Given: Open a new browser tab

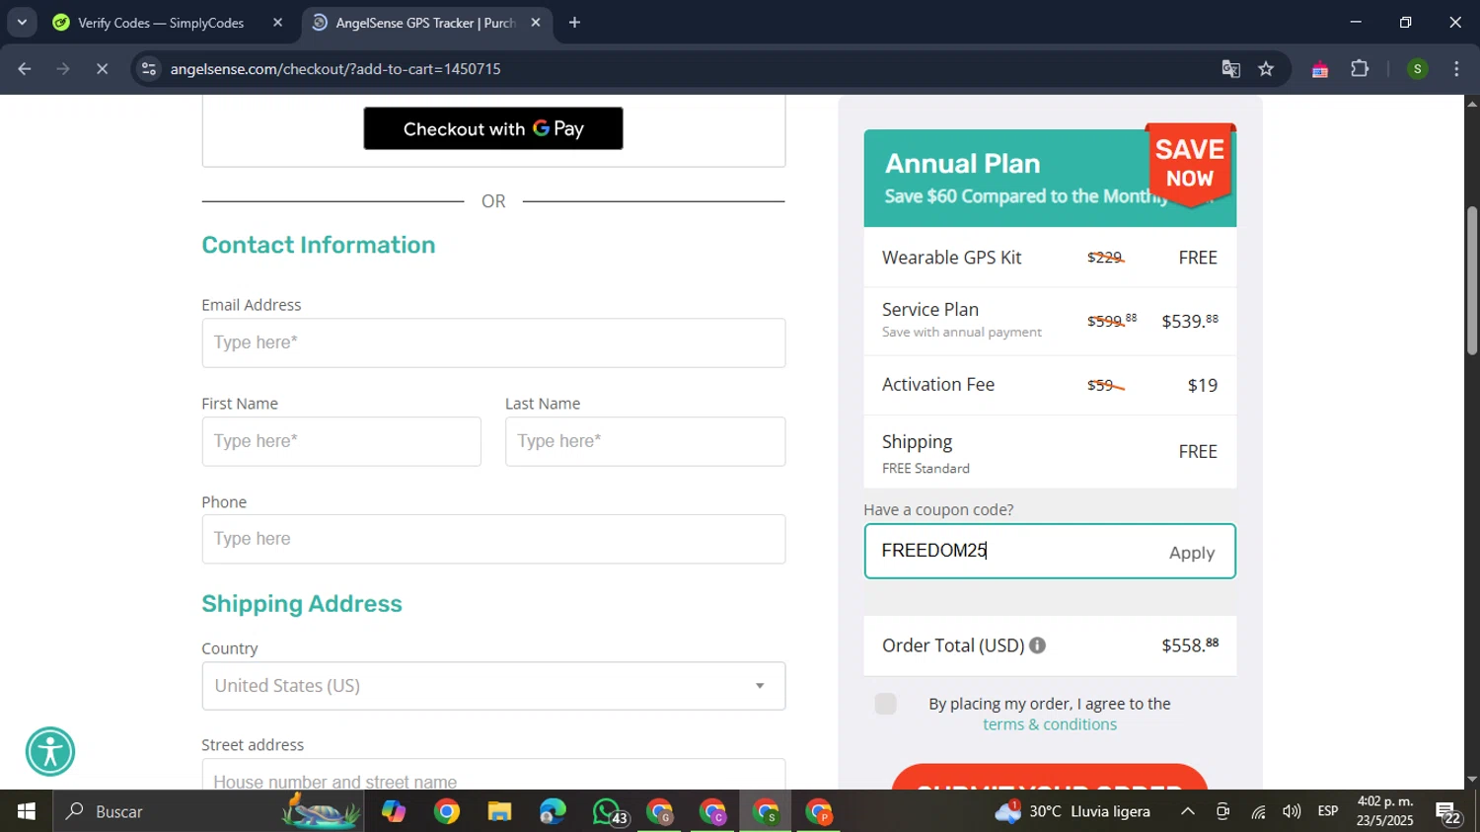Looking at the screenshot, I should 574,23.
